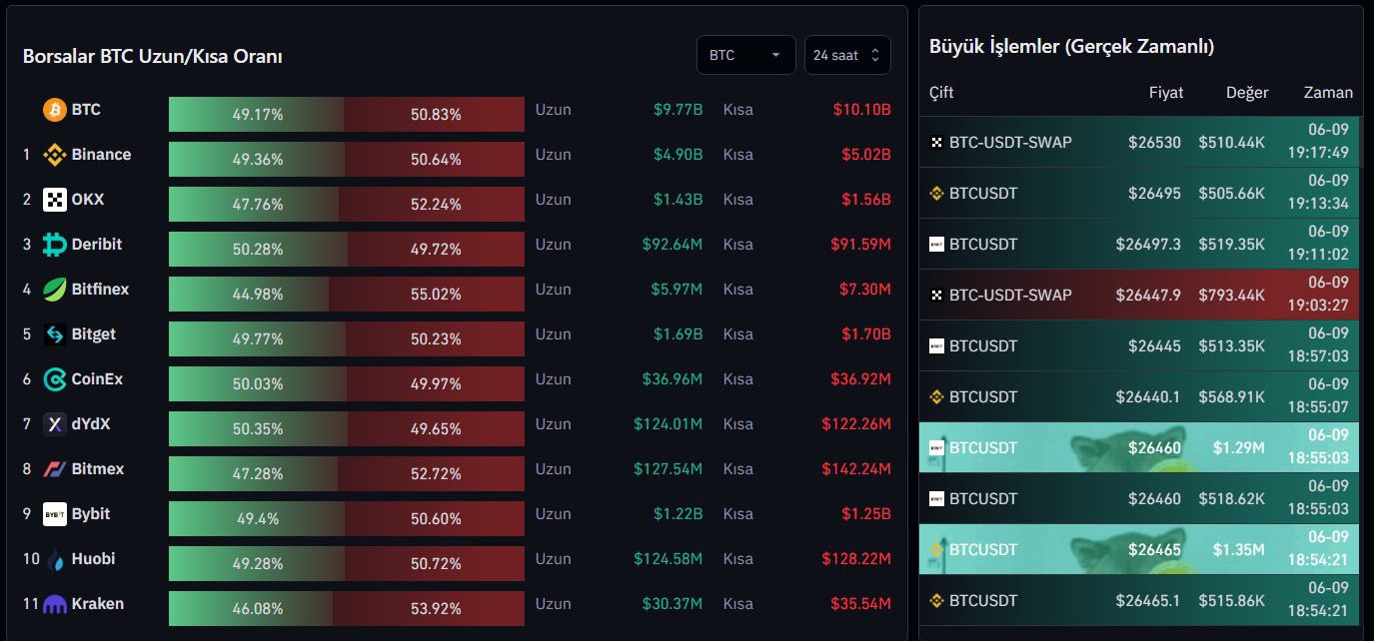The width and height of the screenshot is (1374, 641).
Task: Click the Bitmex short value $142.24M
Action: tap(856, 469)
